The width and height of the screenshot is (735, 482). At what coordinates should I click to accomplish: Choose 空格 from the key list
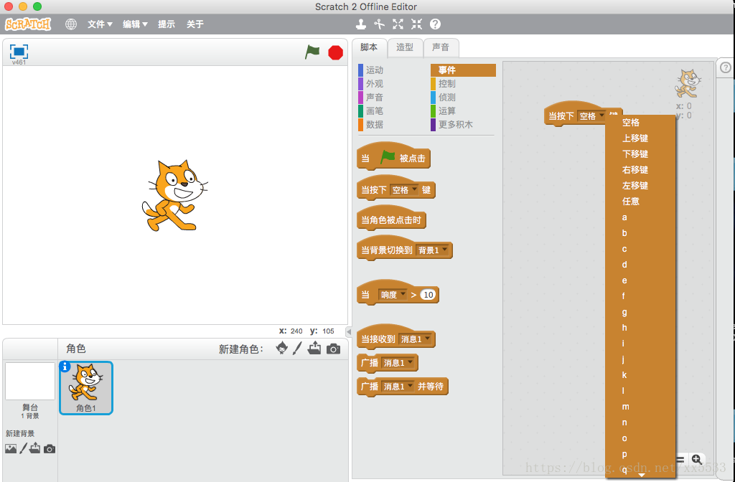point(640,123)
